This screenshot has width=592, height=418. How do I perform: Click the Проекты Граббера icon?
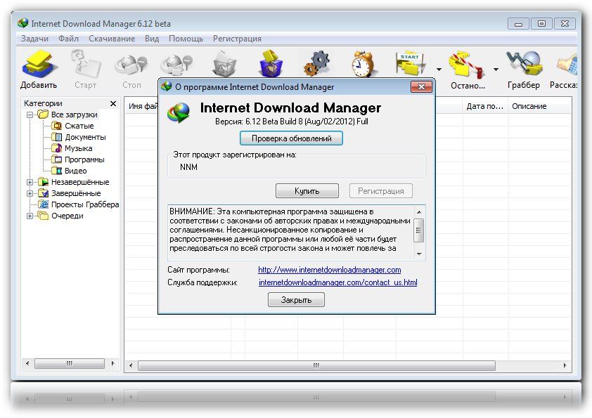(44, 204)
